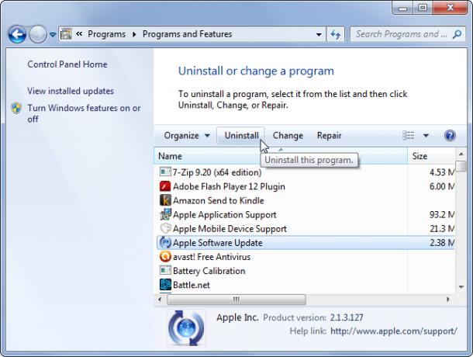Expand the arrow after Programs breadcrumb

coord(134,34)
